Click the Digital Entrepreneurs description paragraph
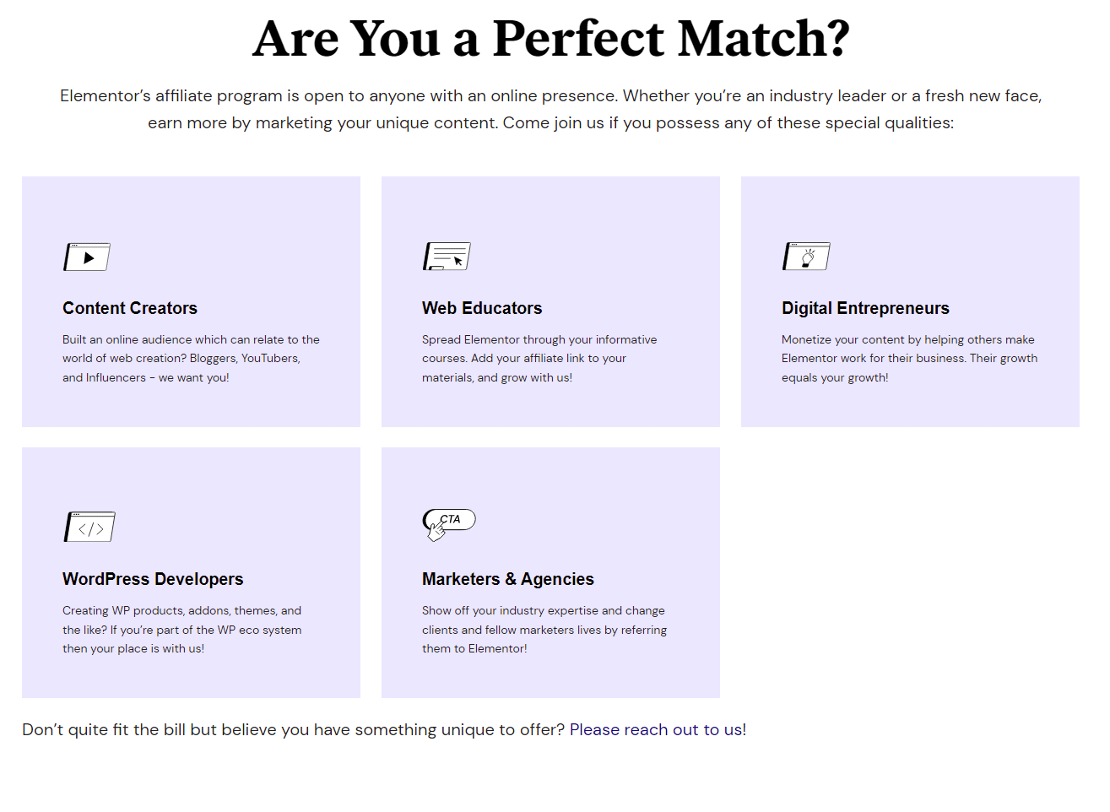The height and width of the screenshot is (812, 1110). coord(910,359)
